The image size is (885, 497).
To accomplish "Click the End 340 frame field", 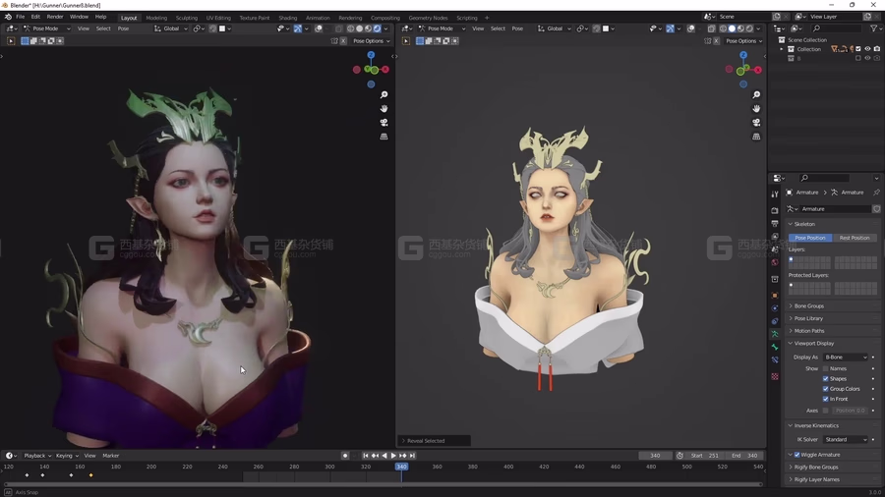I will tap(744, 456).
